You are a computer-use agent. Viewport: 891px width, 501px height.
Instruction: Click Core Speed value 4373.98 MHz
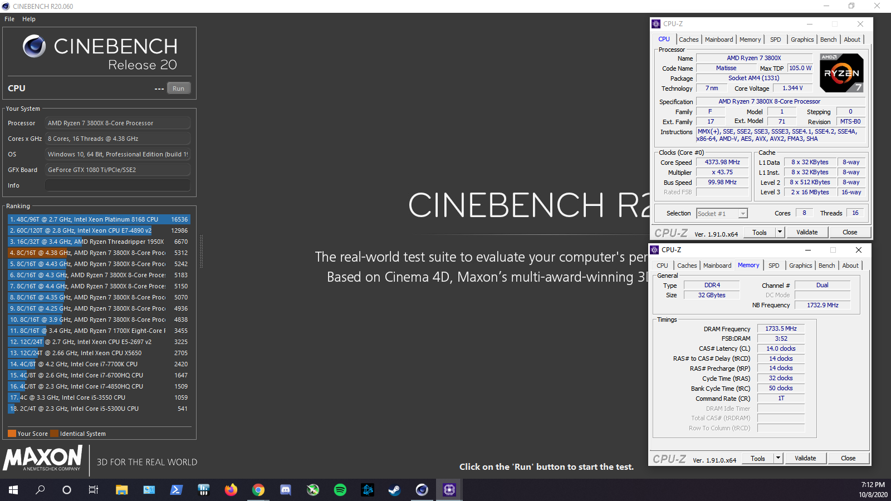pos(722,163)
